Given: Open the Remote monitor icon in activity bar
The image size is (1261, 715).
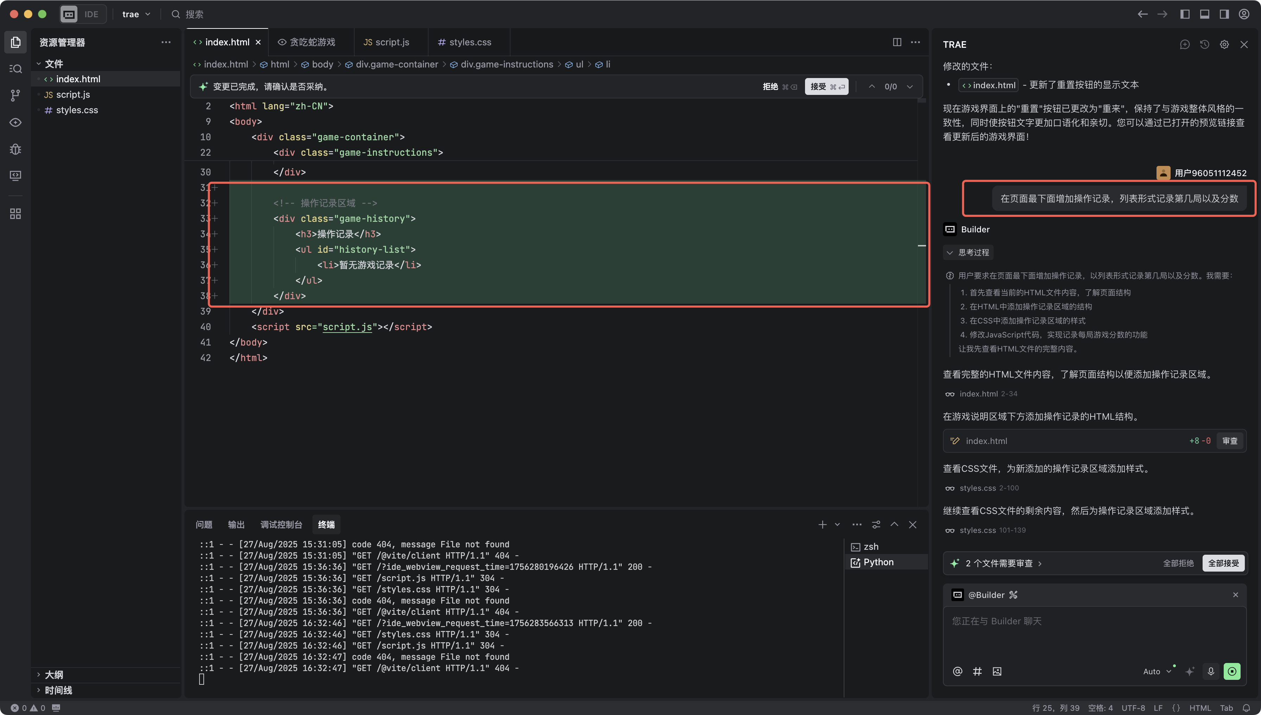Looking at the screenshot, I should click(16, 175).
